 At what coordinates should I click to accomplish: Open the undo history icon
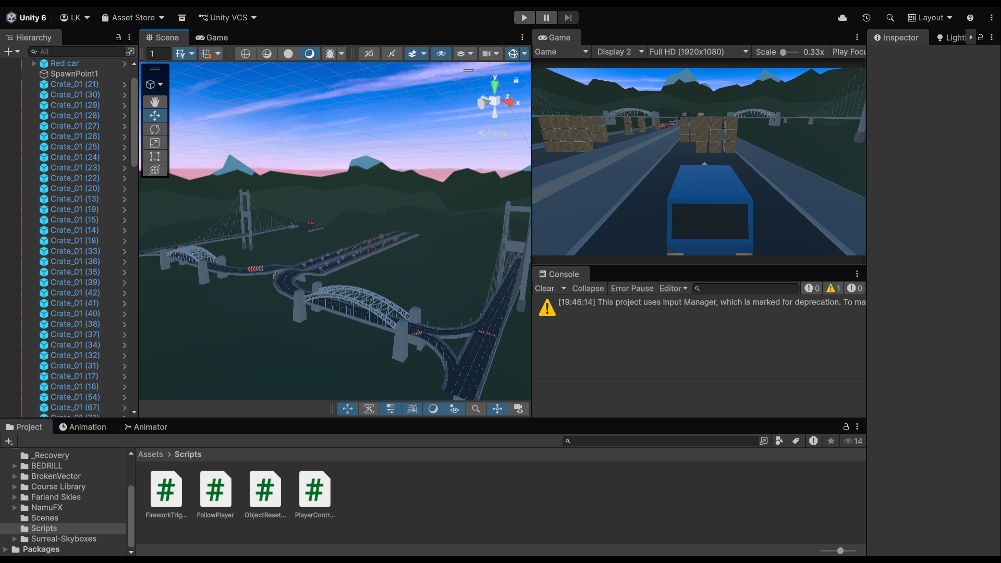point(866,18)
